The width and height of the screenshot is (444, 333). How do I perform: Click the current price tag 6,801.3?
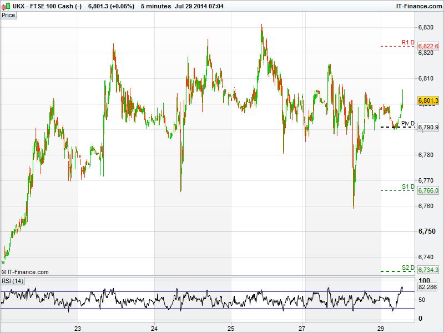[428, 100]
